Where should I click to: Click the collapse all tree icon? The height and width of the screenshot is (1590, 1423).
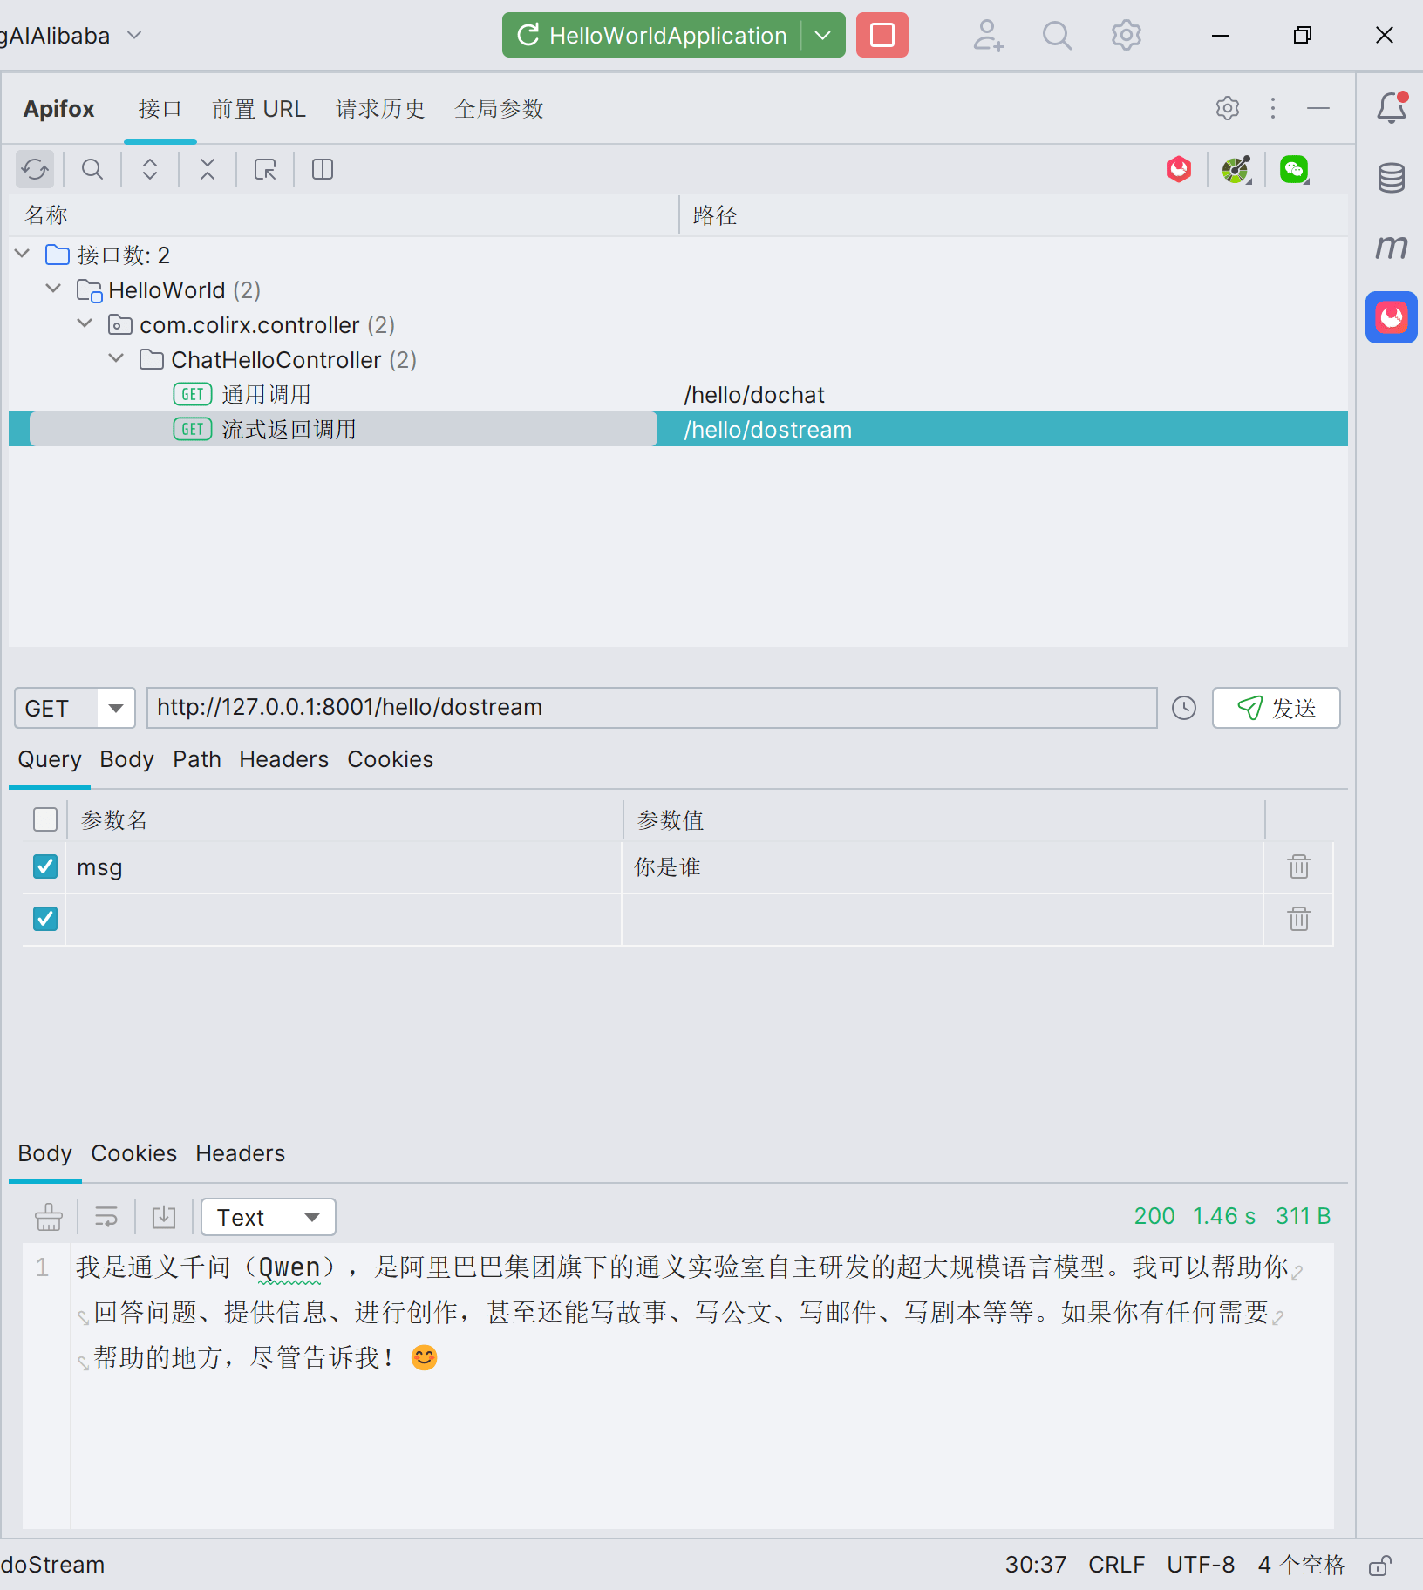tap(208, 169)
